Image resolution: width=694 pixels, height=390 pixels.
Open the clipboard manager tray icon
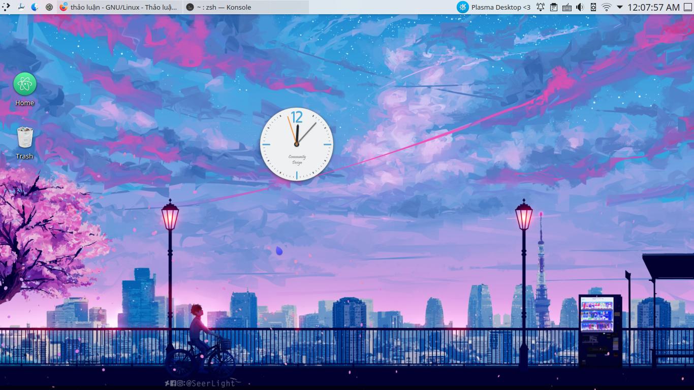pos(554,7)
